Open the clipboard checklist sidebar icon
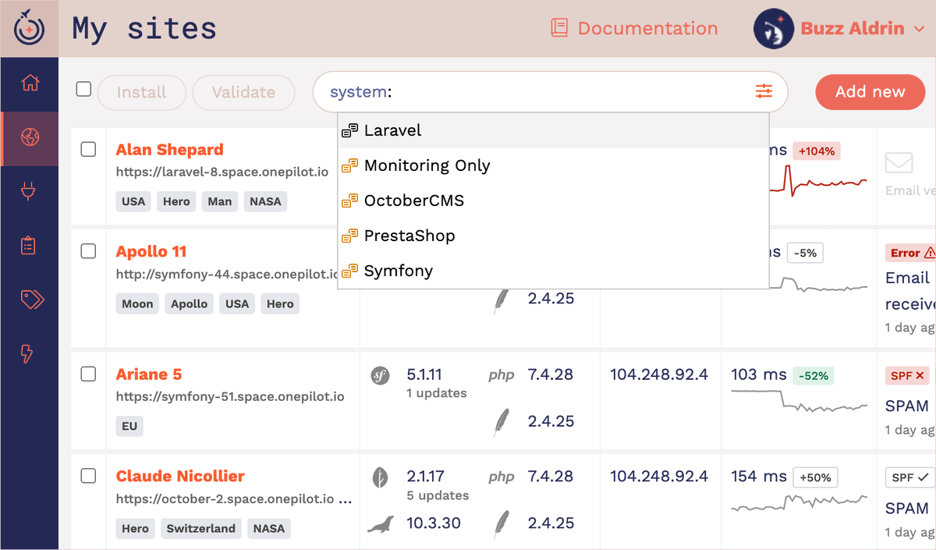Image resolution: width=936 pixels, height=550 pixels. point(29,245)
